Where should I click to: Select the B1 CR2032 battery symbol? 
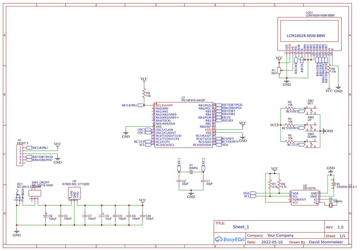click(333, 184)
